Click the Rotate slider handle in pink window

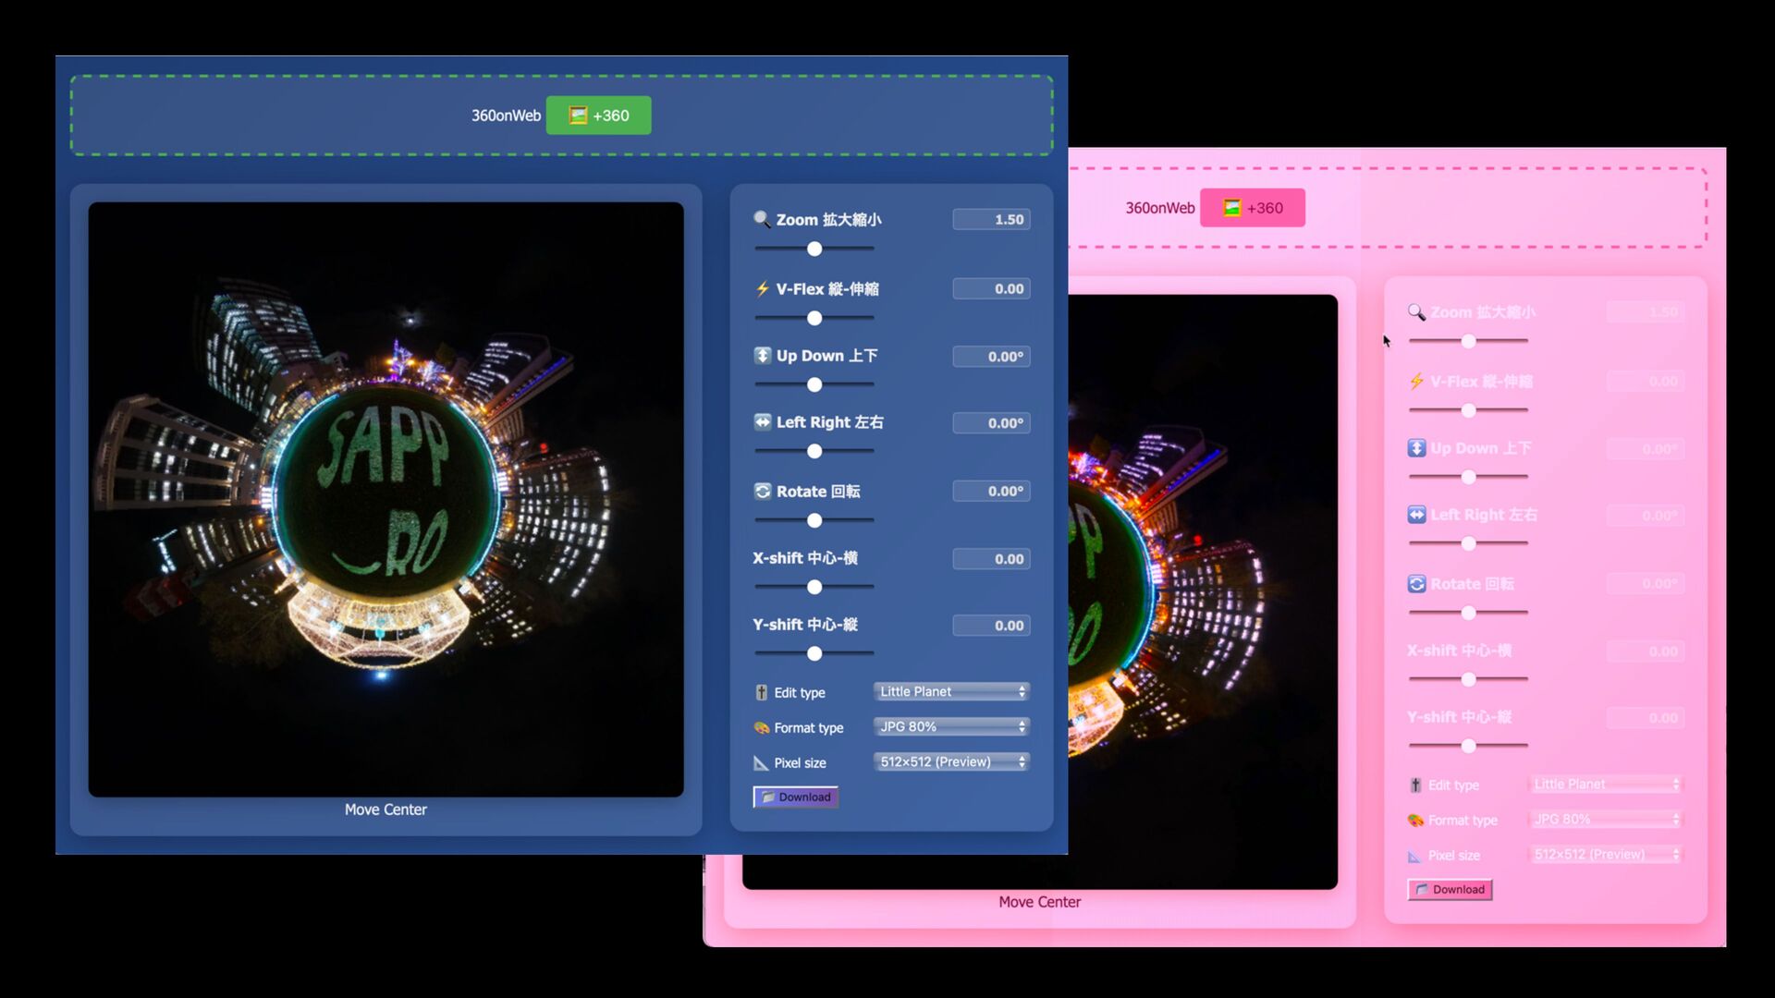[1469, 613]
